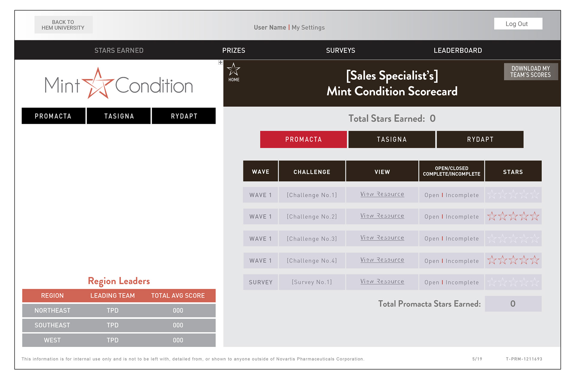Click star rating for Challenge No.1
576x373 pixels.
click(513, 195)
